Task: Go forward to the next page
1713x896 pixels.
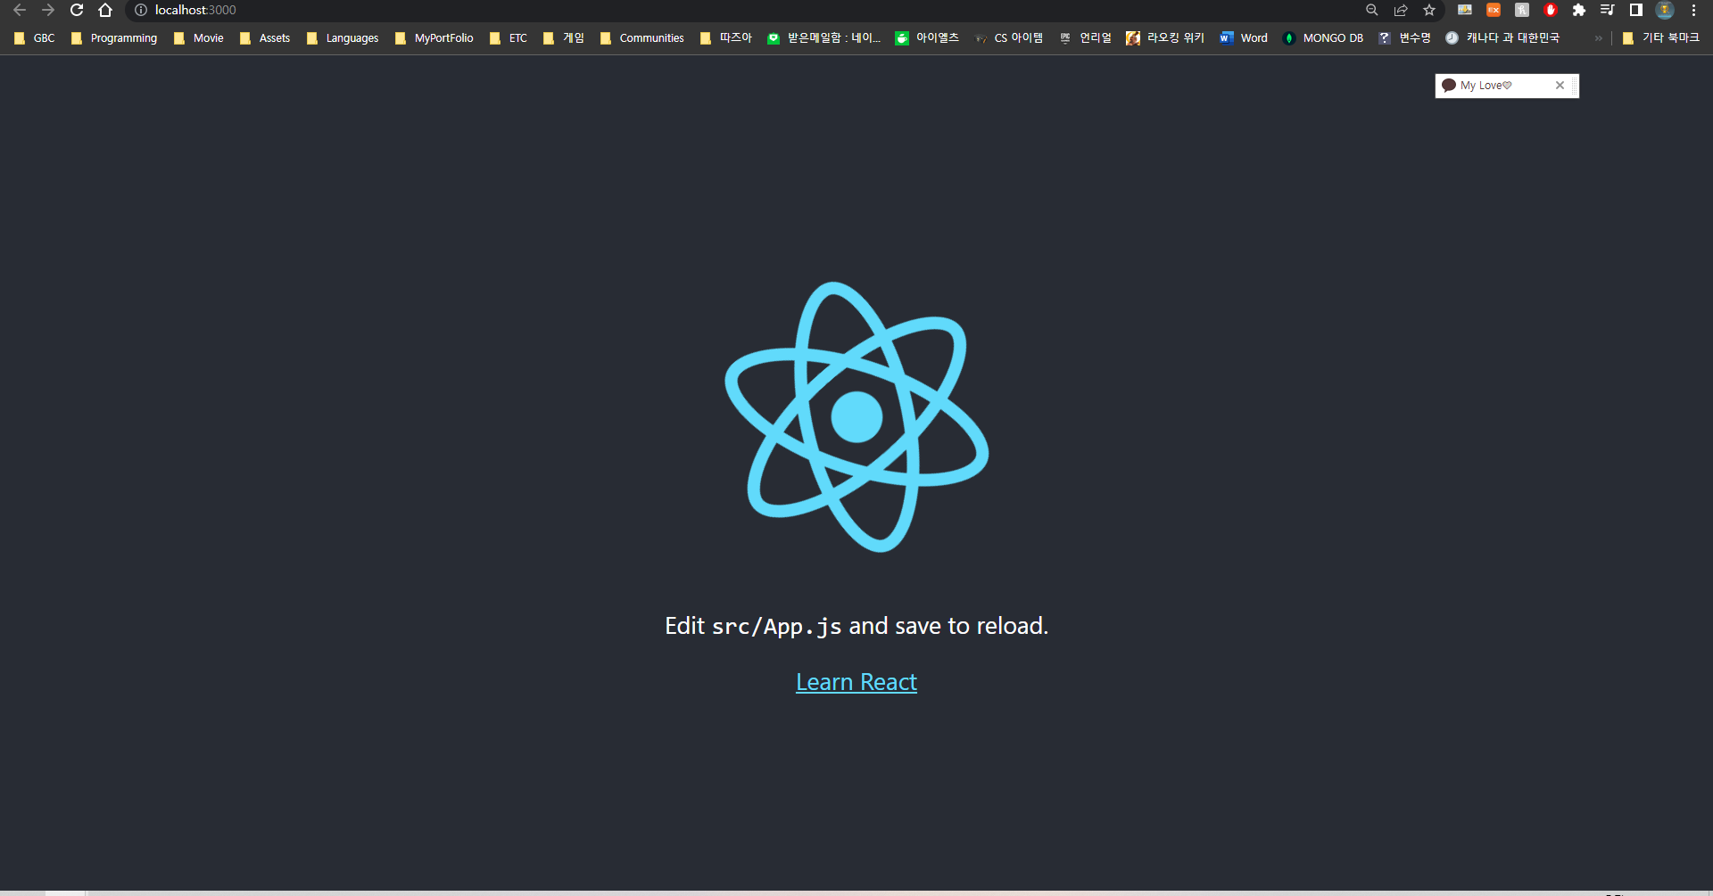Action: pos(48,10)
